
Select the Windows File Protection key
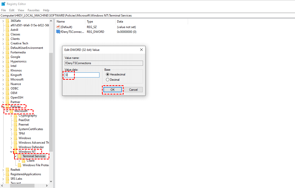point(36,165)
